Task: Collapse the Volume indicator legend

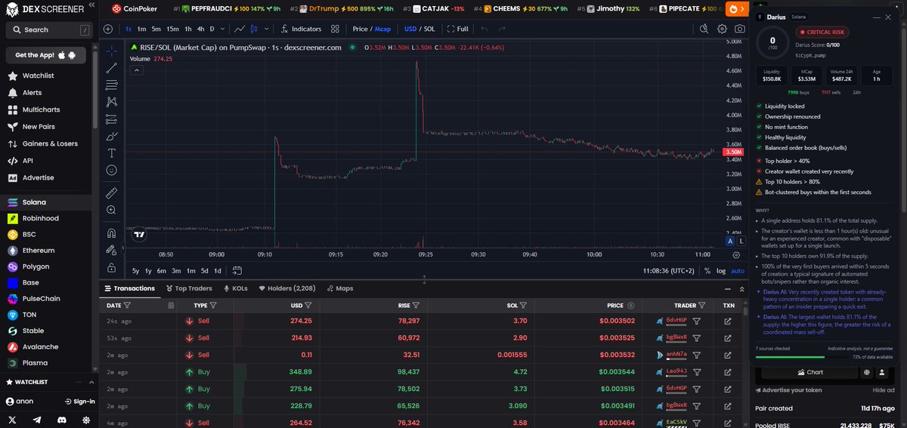Action: [137, 70]
